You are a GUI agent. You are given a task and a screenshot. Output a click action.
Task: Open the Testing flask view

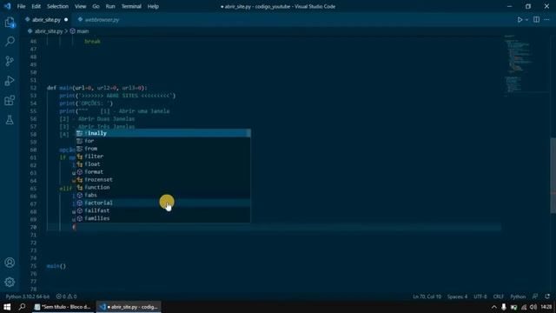pos(10,120)
